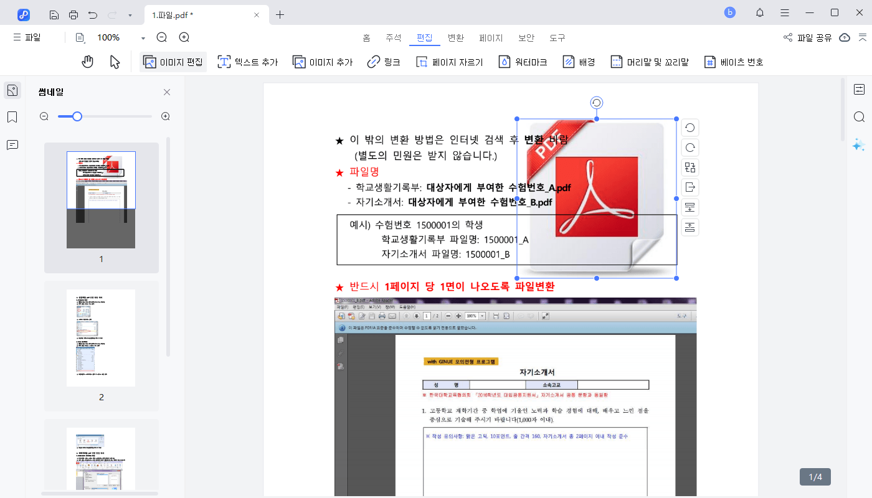
Task: Select the arrow selection tool
Action: (115, 62)
